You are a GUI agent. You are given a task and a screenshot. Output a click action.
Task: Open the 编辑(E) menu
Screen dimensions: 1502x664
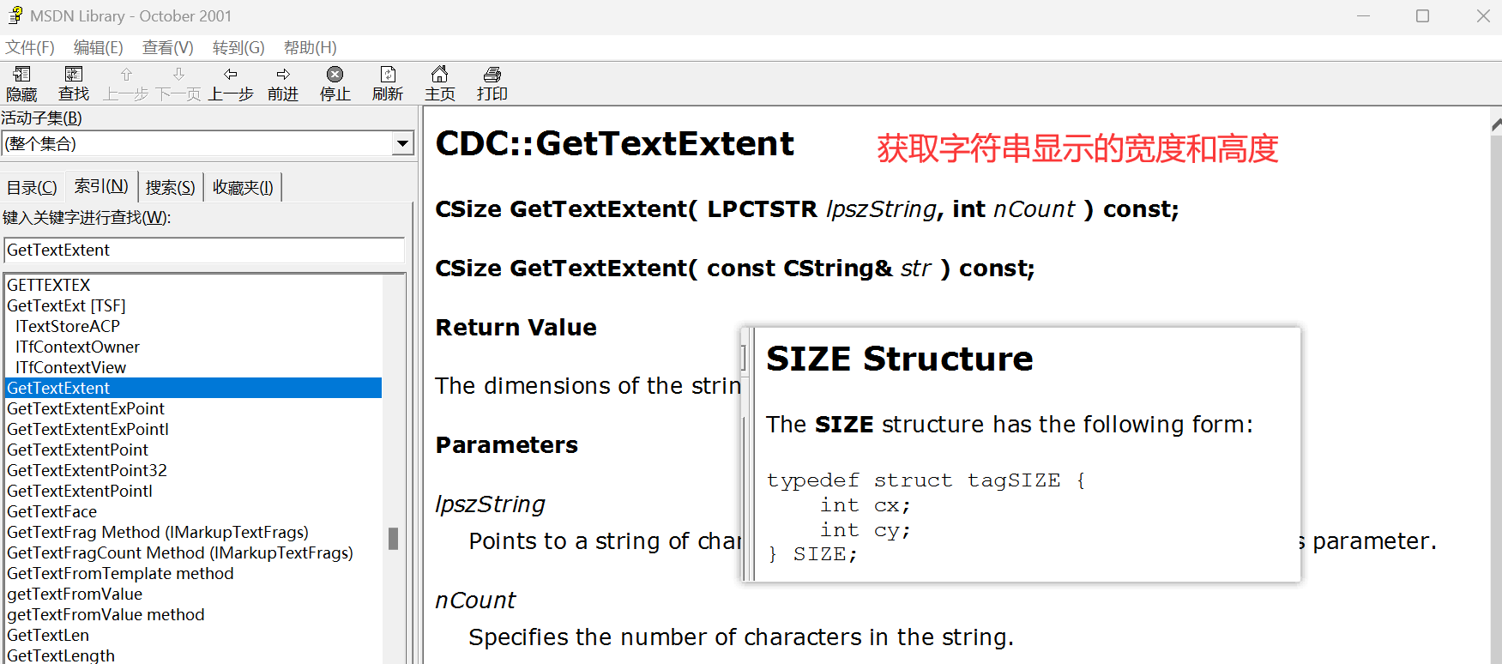point(99,47)
